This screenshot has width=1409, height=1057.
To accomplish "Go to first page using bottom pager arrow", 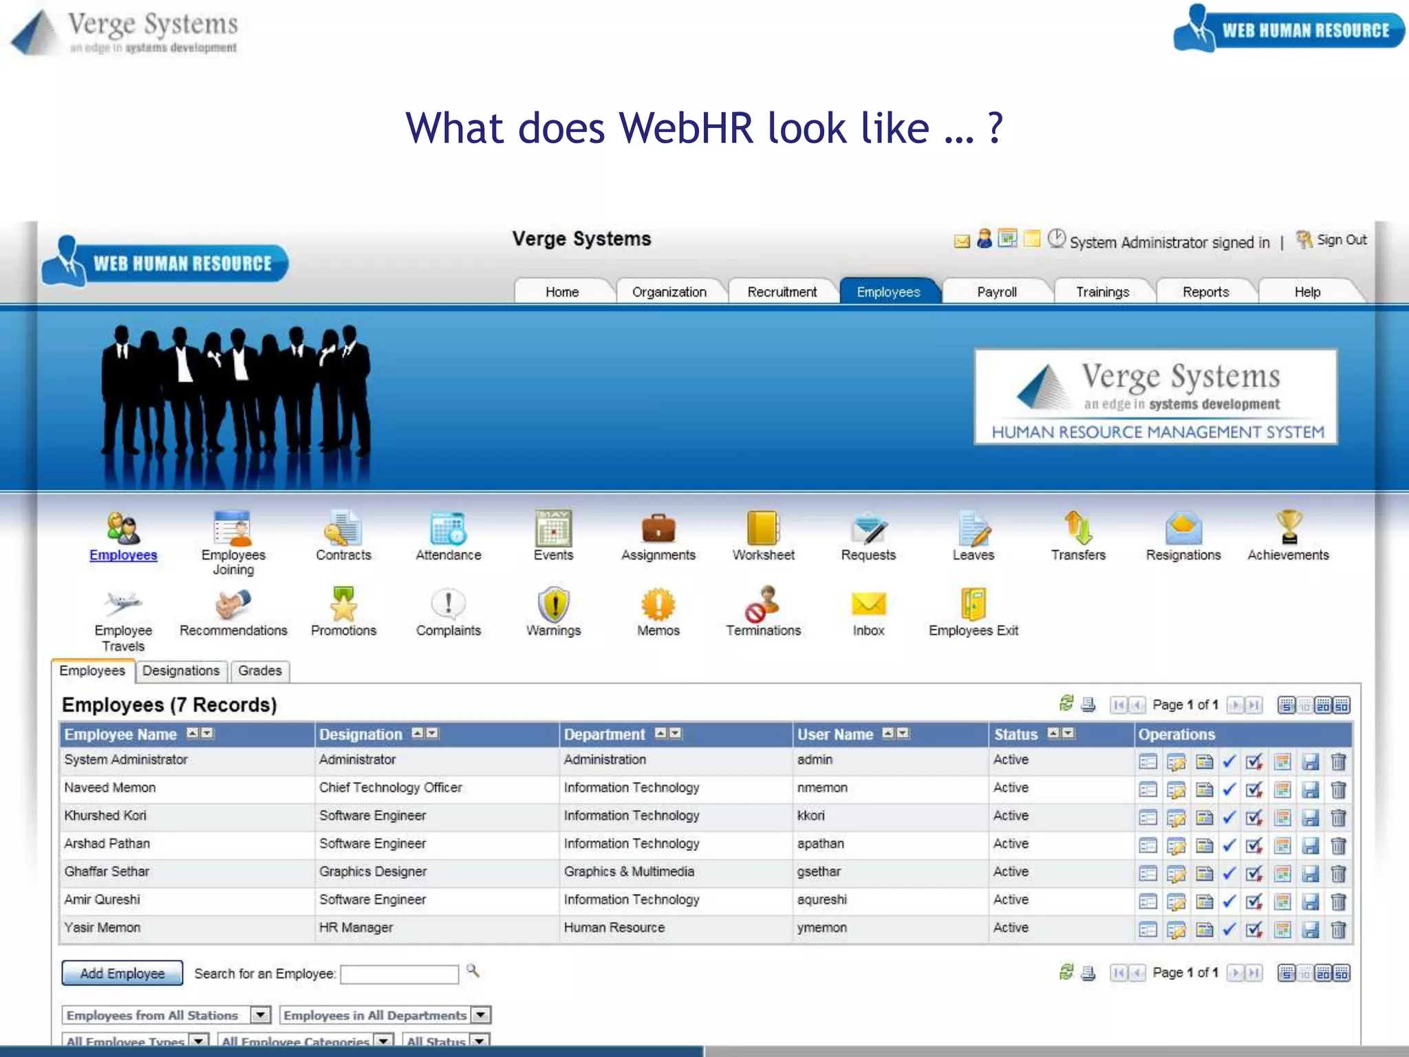I will (x=1119, y=972).
